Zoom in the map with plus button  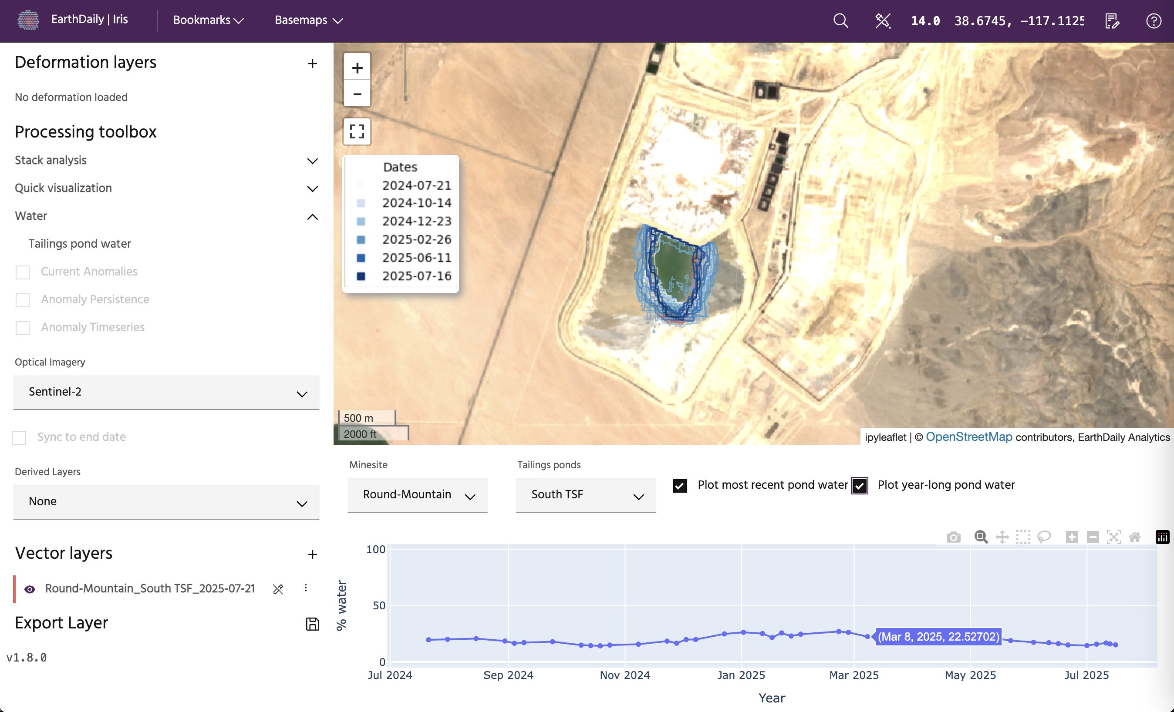[357, 67]
